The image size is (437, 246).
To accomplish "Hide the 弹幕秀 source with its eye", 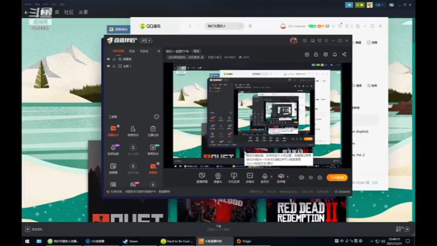I will [108, 59].
